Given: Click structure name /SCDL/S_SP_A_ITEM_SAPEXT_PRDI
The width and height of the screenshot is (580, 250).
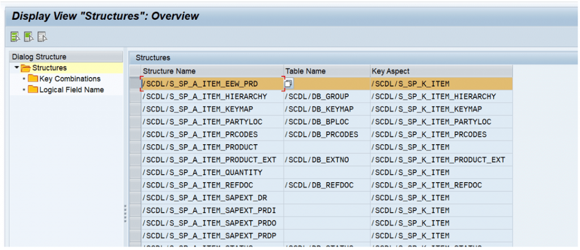Looking at the screenshot, I should tap(210, 210).
